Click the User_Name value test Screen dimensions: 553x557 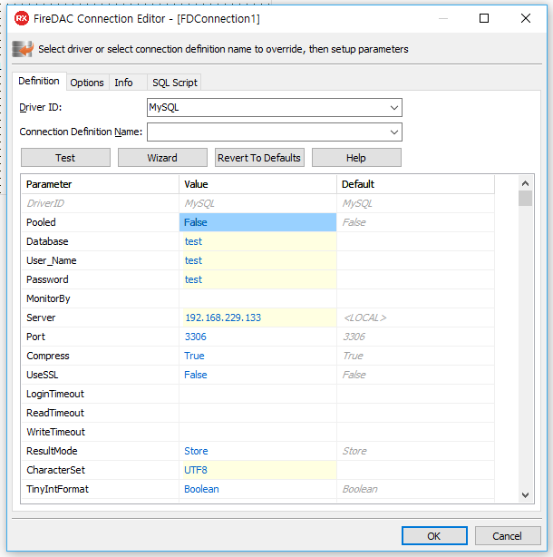257,260
